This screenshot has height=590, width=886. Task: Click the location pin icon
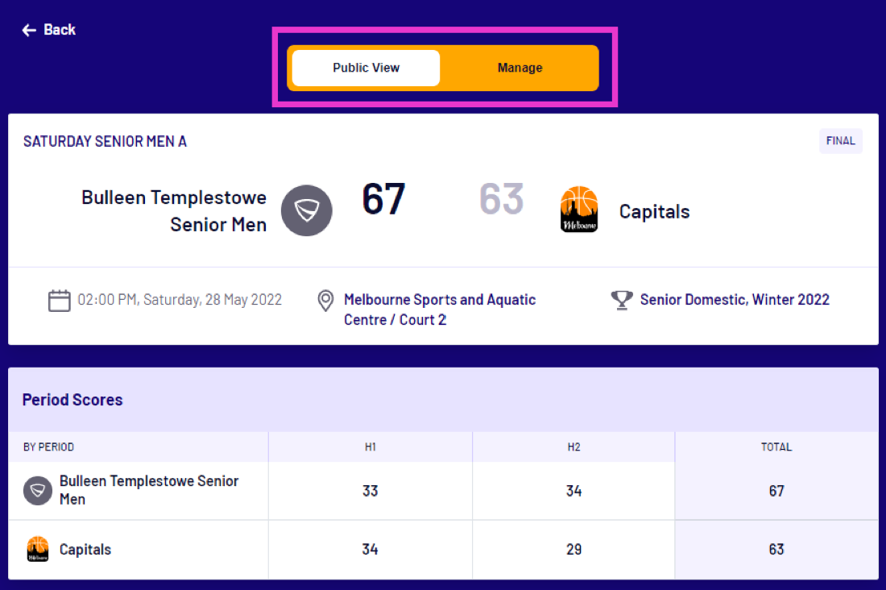point(325,301)
